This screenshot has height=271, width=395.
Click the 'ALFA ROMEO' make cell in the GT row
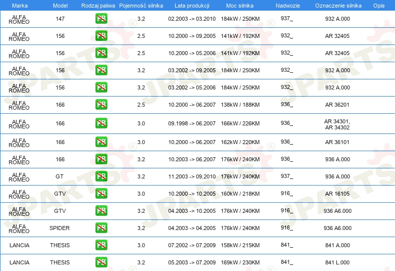point(19,177)
